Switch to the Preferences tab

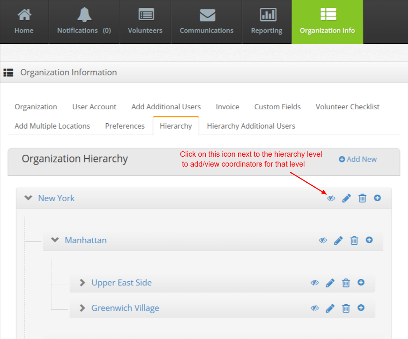point(125,126)
